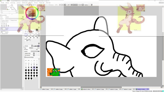This screenshot has height=92, width=164.
Task: Select the Move layer tool
Action: 25,32
